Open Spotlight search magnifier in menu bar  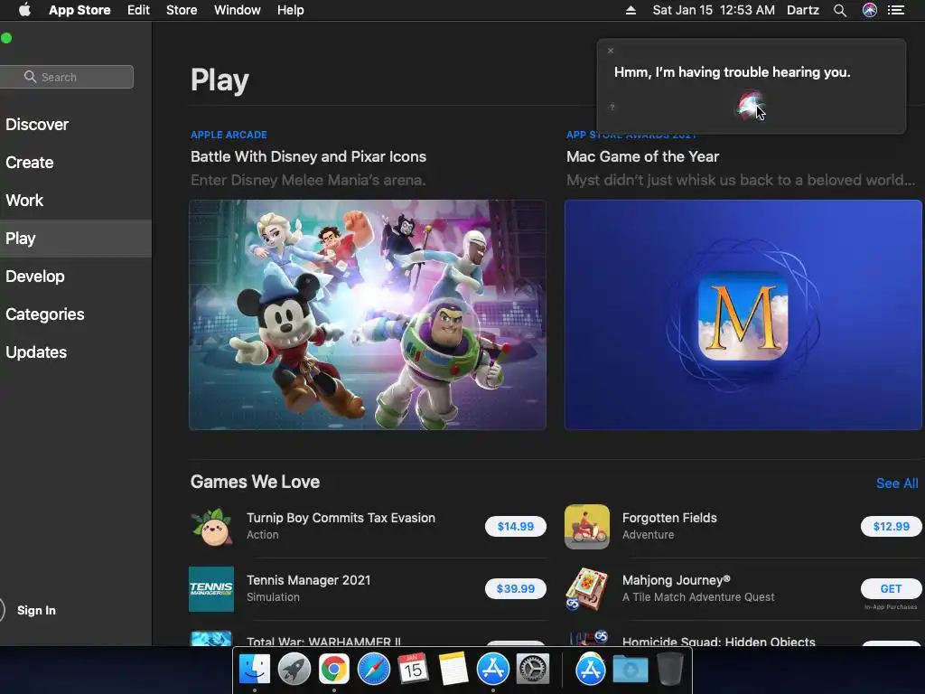pos(840,10)
